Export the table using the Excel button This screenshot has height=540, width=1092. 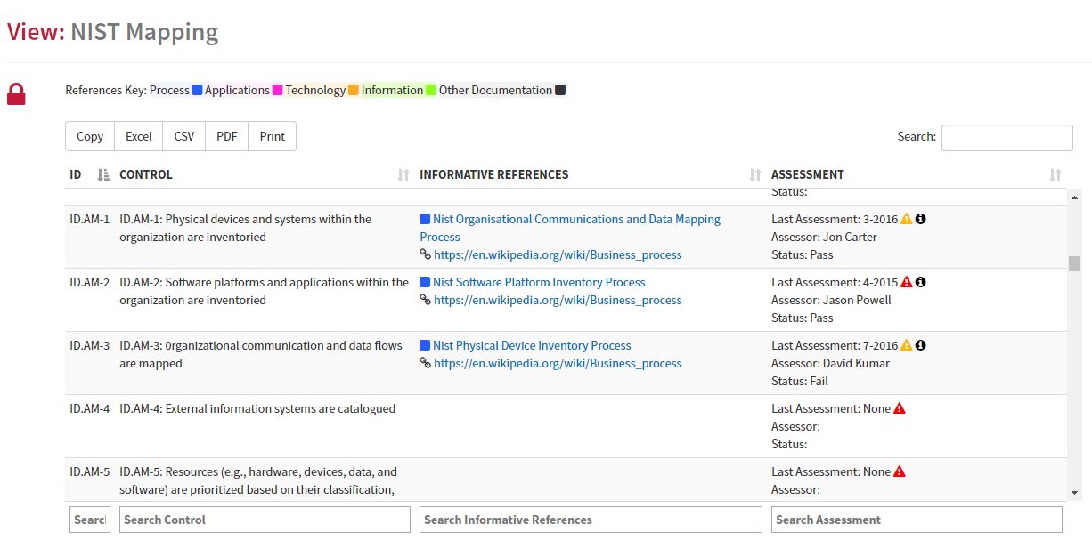[x=138, y=136]
